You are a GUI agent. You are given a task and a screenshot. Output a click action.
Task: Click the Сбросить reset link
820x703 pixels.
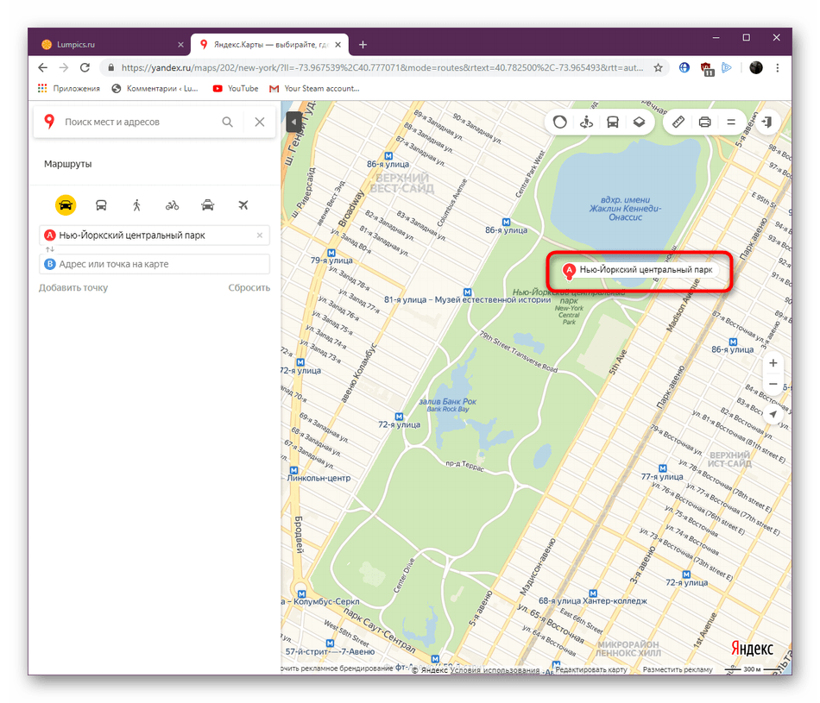tap(249, 288)
